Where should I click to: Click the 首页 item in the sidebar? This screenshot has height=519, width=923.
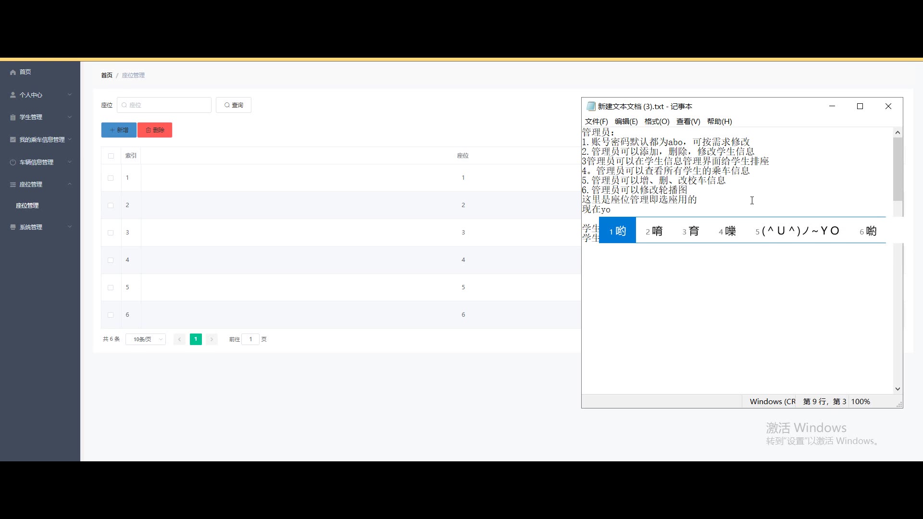click(25, 72)
